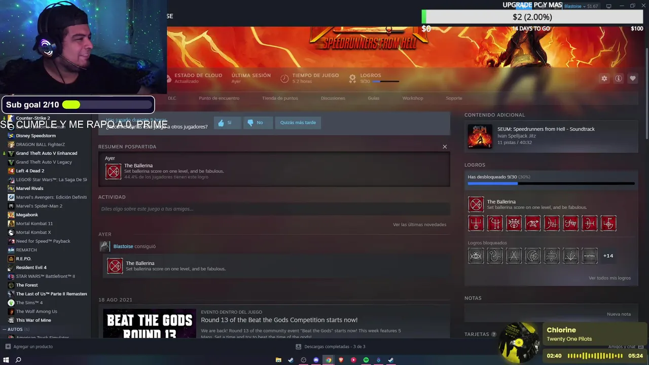The width and height of the screenshot is (649, 365).
Task: Open the Punto de encuentro tab
Action: (x=219, y=98)
